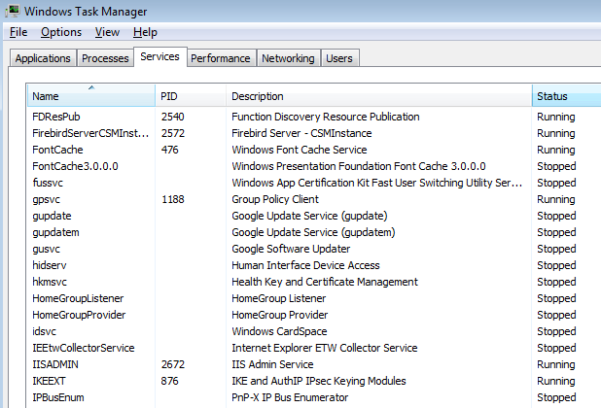This screenshot has width=601, height=408.
Task: Click the Running status of IISADMIN
Action: (x=555, y=364)
